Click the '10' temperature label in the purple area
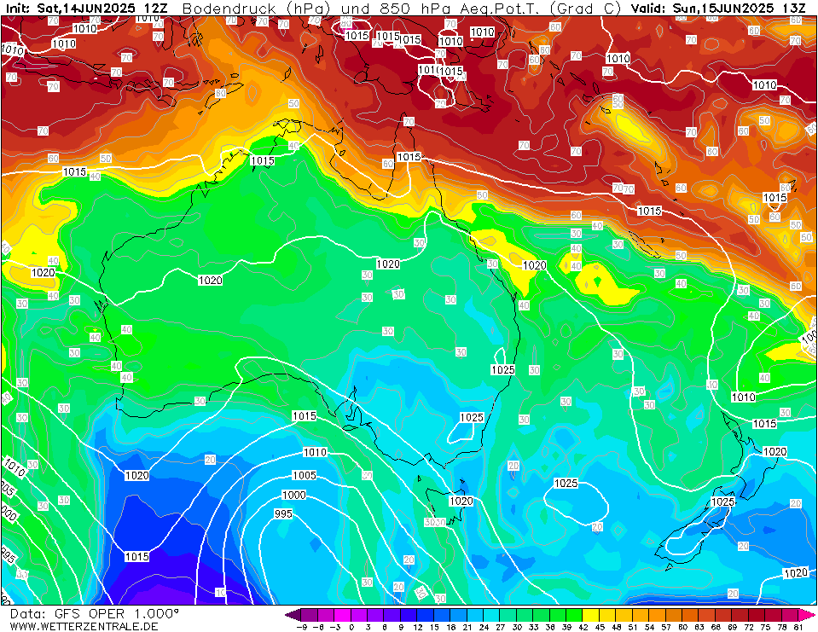This screenshot has height=632, width=818. 221,593
